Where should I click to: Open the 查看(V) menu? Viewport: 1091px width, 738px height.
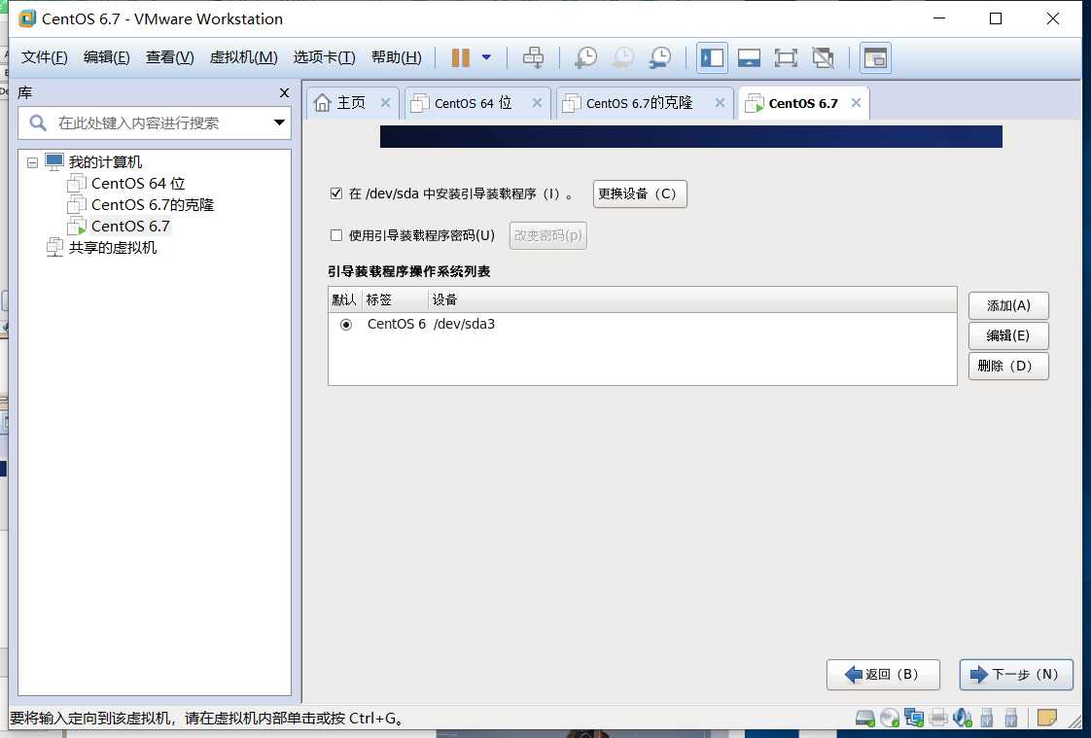pyautogui.click(x=170, y=57)
